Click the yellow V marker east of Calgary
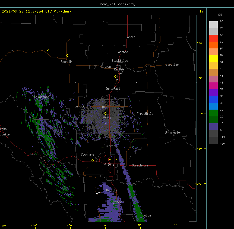234x229 pixels. pos(116,159)
